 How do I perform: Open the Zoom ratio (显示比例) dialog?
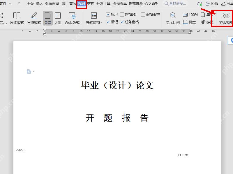[x=173, y=18]
